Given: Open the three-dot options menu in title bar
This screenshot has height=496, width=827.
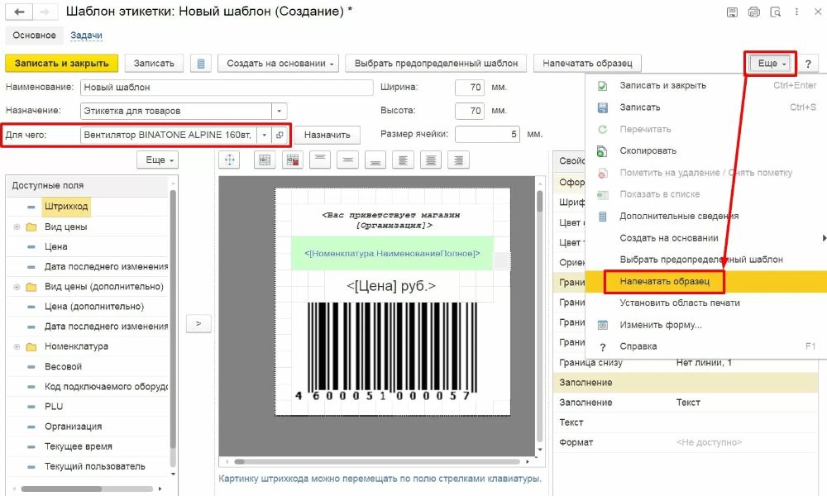Looking at the screenshot, I should [x=796, y=12].
